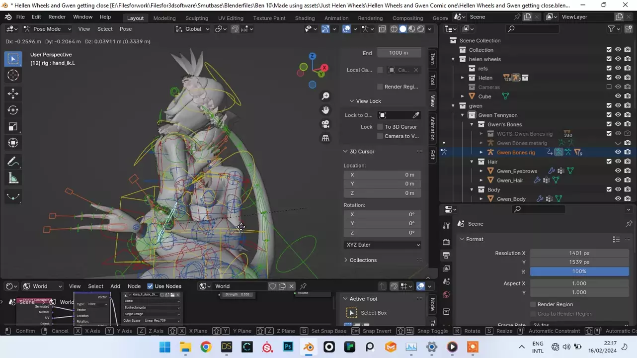
Task: Open the Pose Mode dropdown
Action: tap(47, 29)
